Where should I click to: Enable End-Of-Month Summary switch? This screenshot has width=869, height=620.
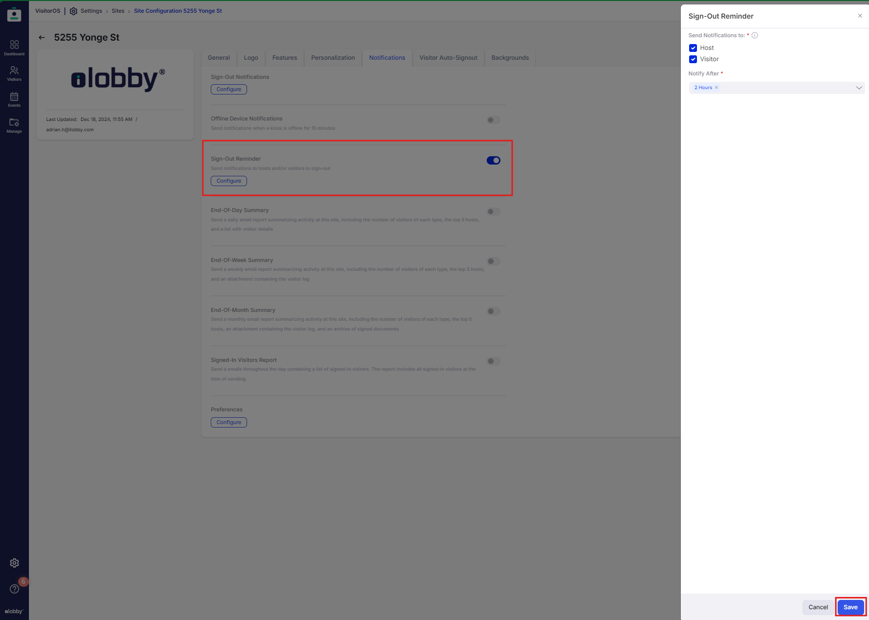tap(494, 311)
